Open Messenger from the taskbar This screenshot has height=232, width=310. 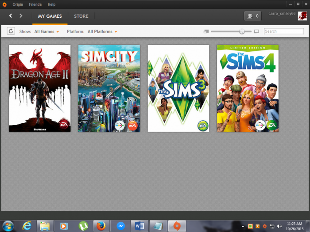pyautogui.click(x=120, y=226)
